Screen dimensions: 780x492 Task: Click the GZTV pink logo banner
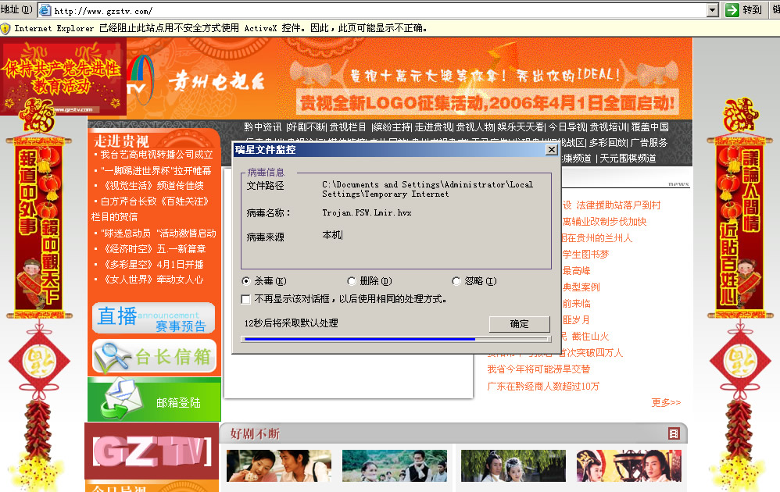tap(152, 451)
